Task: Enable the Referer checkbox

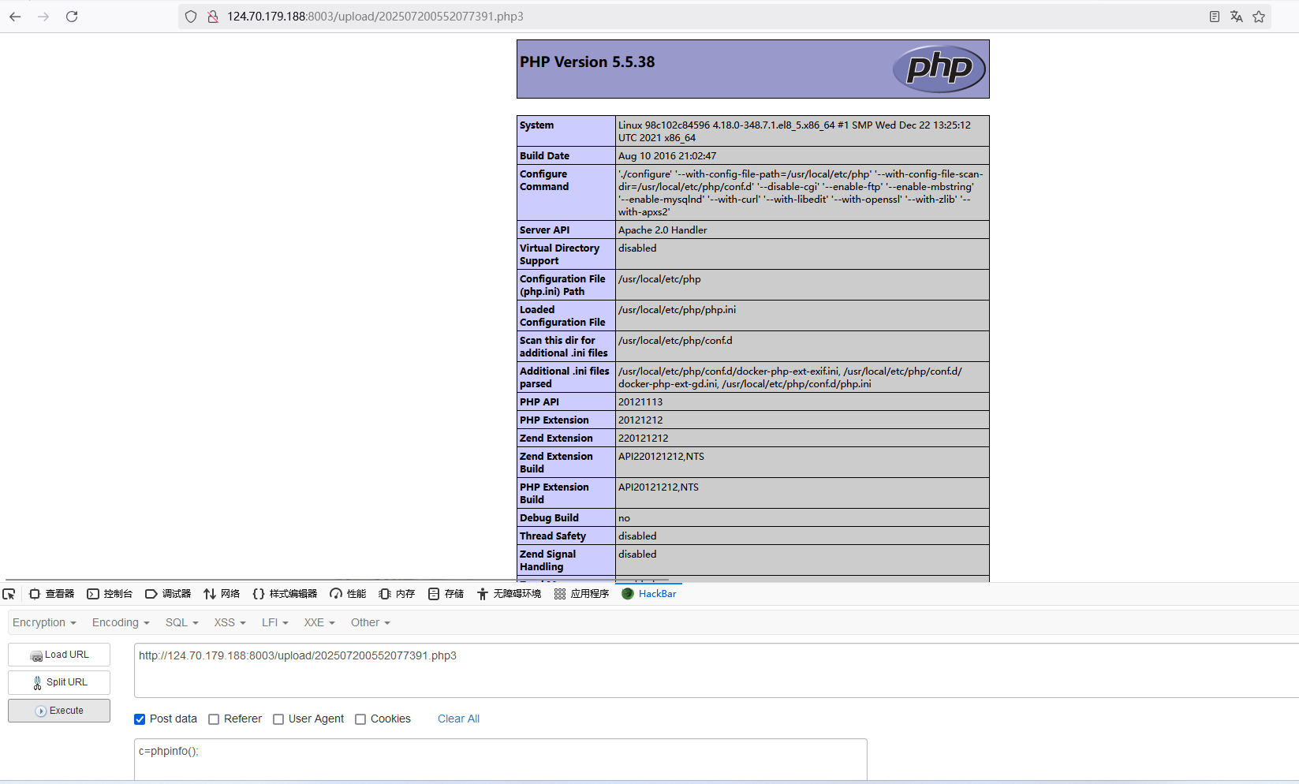Action: (213, 719)
